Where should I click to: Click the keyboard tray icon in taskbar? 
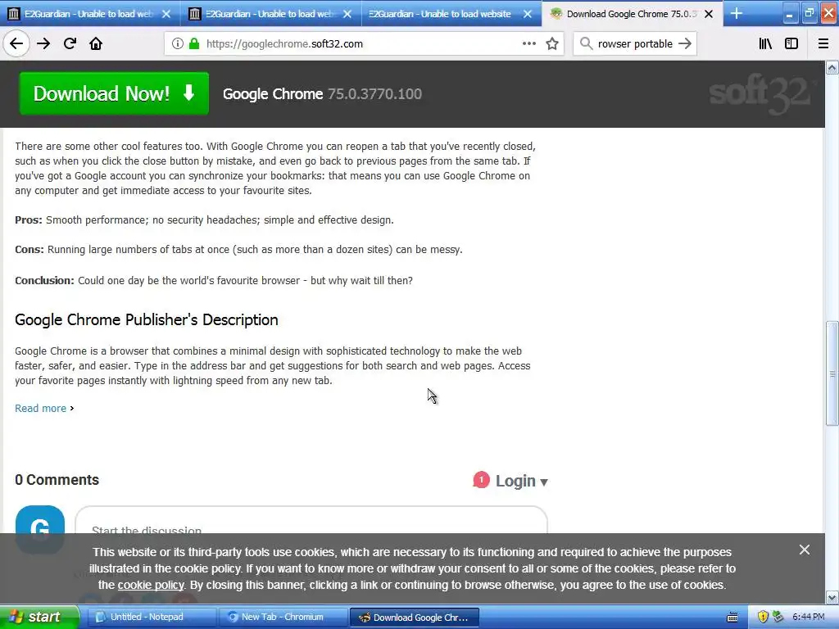(x=732, y=618)
